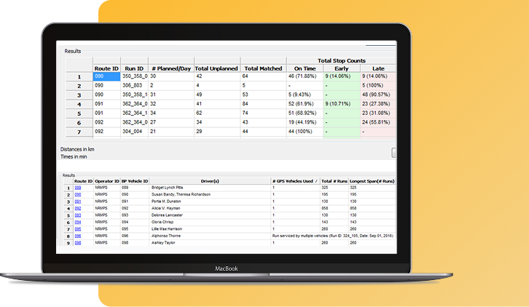Click the Longest Span(# Runs) column header
The image size is (529, 307).
point(373,180)
